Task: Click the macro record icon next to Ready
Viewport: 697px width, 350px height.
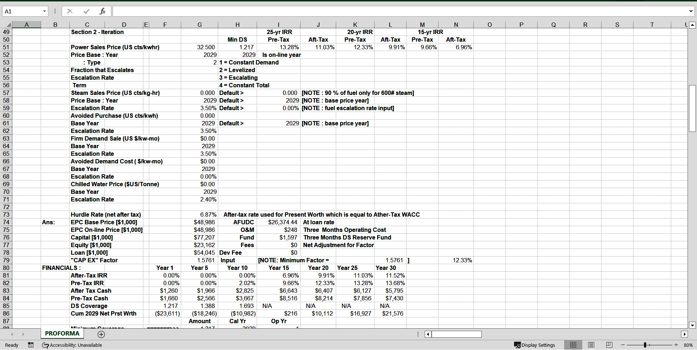Action: (x=31, y=345)
